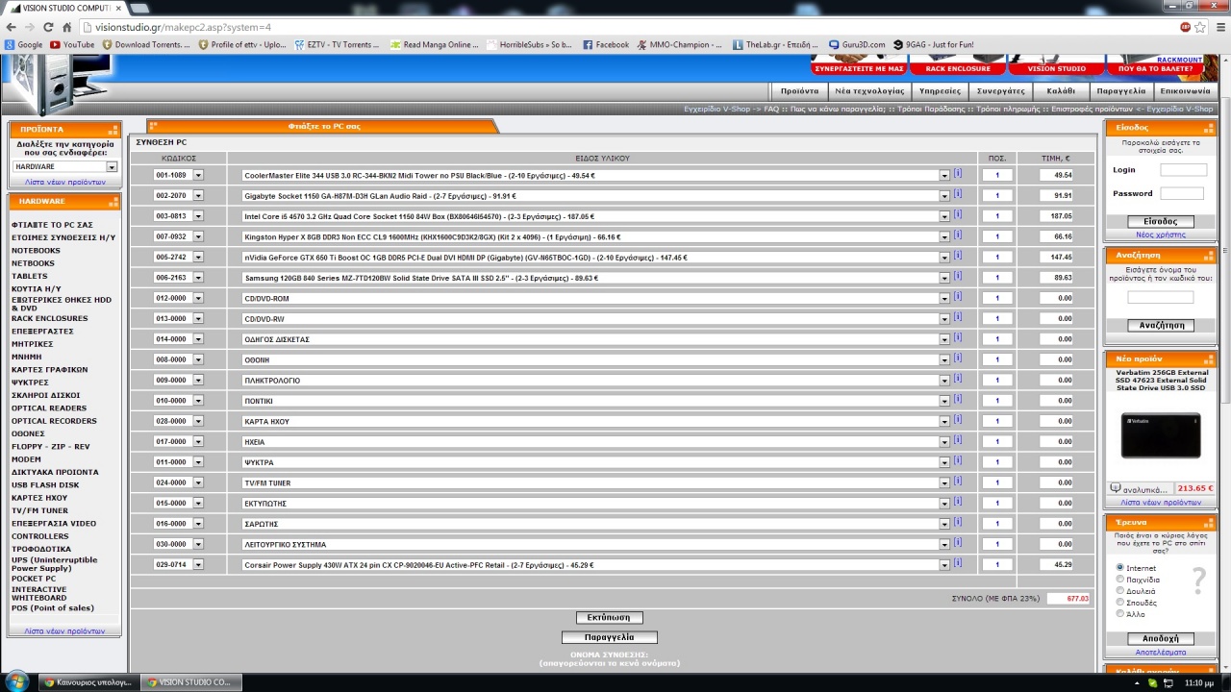
Task: Open ΤΡΟΦΟΔΟΤΙΚΑ sidebar category
Action: pyautogui.click(x=40, y=549)
